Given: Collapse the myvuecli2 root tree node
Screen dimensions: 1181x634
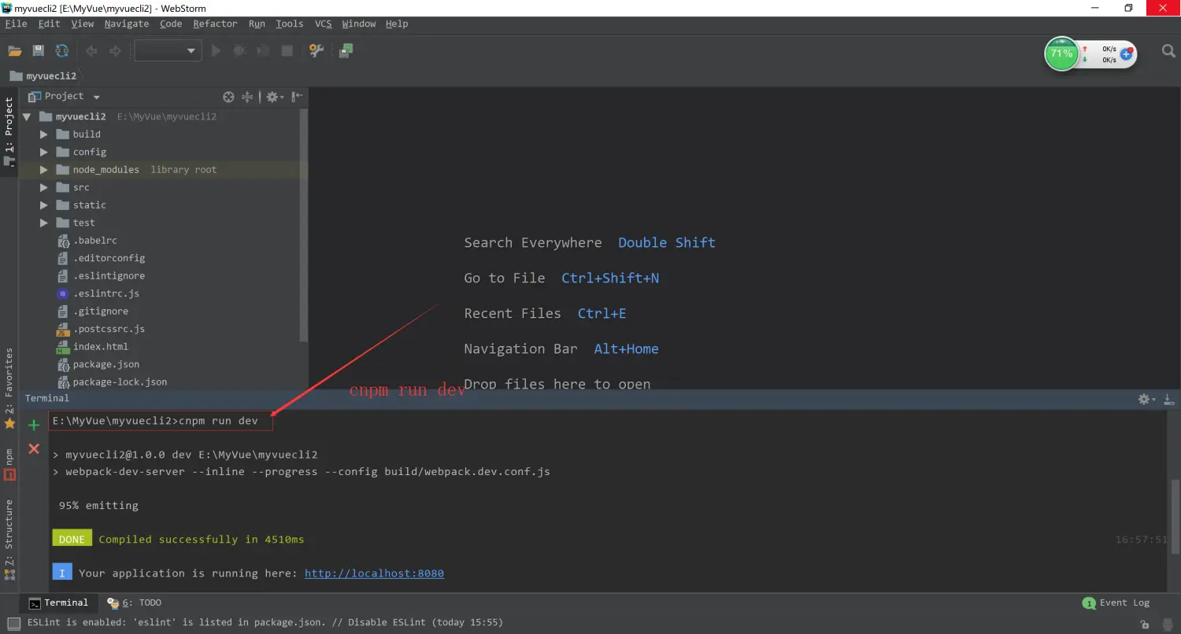Looking at the screenshot, I should 27,116.
